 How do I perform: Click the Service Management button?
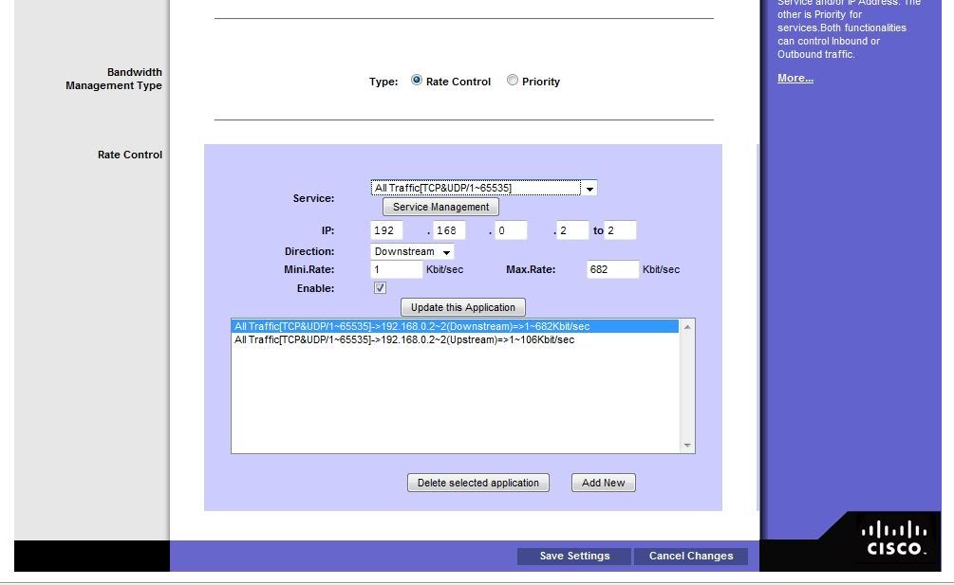coord(440,207)
